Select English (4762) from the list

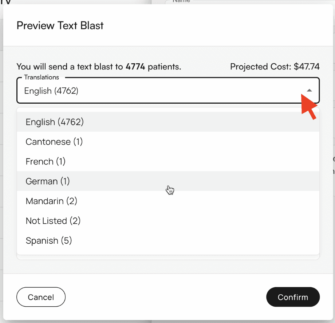click(x=55, y=122)
